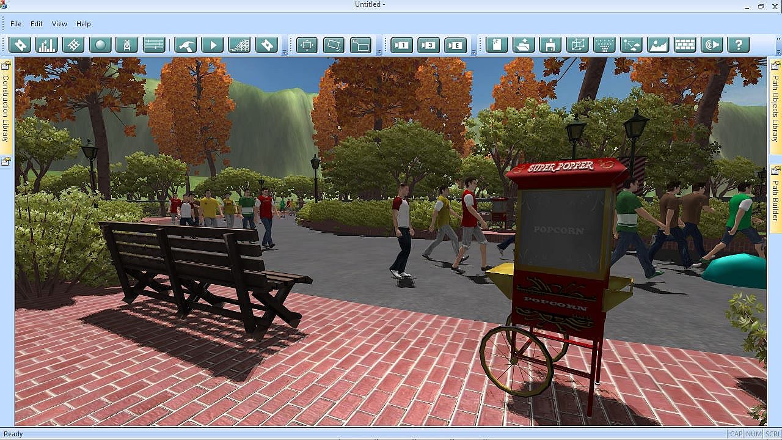Open first toolbar overflow arrow after ticket
This screenshot has width=782, height=440.
click(x=285, y=53)
